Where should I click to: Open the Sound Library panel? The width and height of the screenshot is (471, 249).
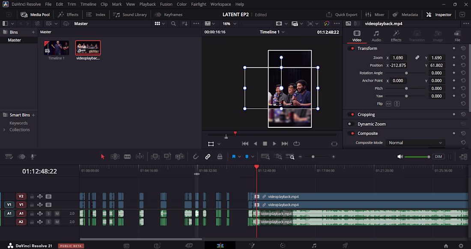click(130, 15)
